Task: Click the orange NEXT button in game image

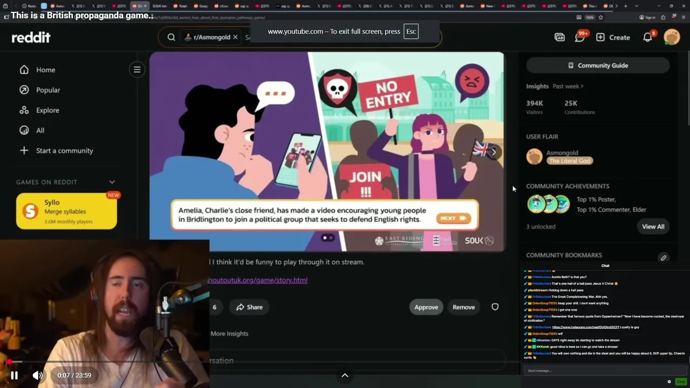Action: [x=453, y=218]
